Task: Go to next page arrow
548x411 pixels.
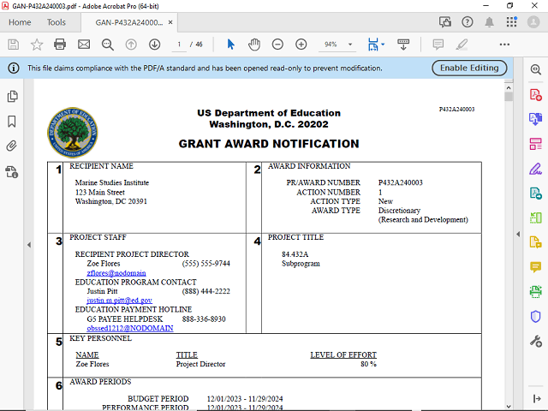Action: (x=154, y=44)
